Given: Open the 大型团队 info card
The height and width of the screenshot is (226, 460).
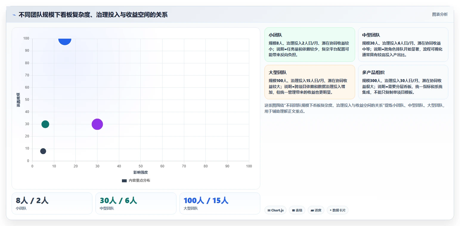Looking at the screenshot, I should click(x=309, y=82).
